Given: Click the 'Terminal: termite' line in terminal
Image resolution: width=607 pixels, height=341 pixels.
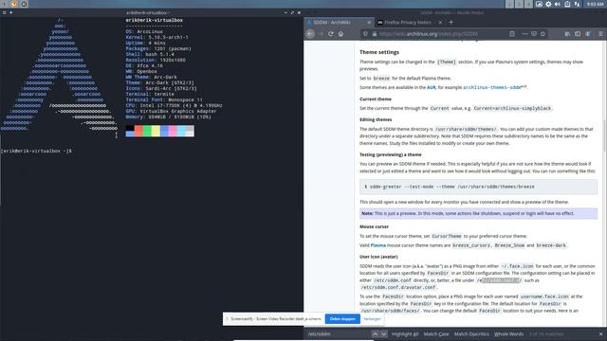Looking at the screenshot, I should 150,94.
